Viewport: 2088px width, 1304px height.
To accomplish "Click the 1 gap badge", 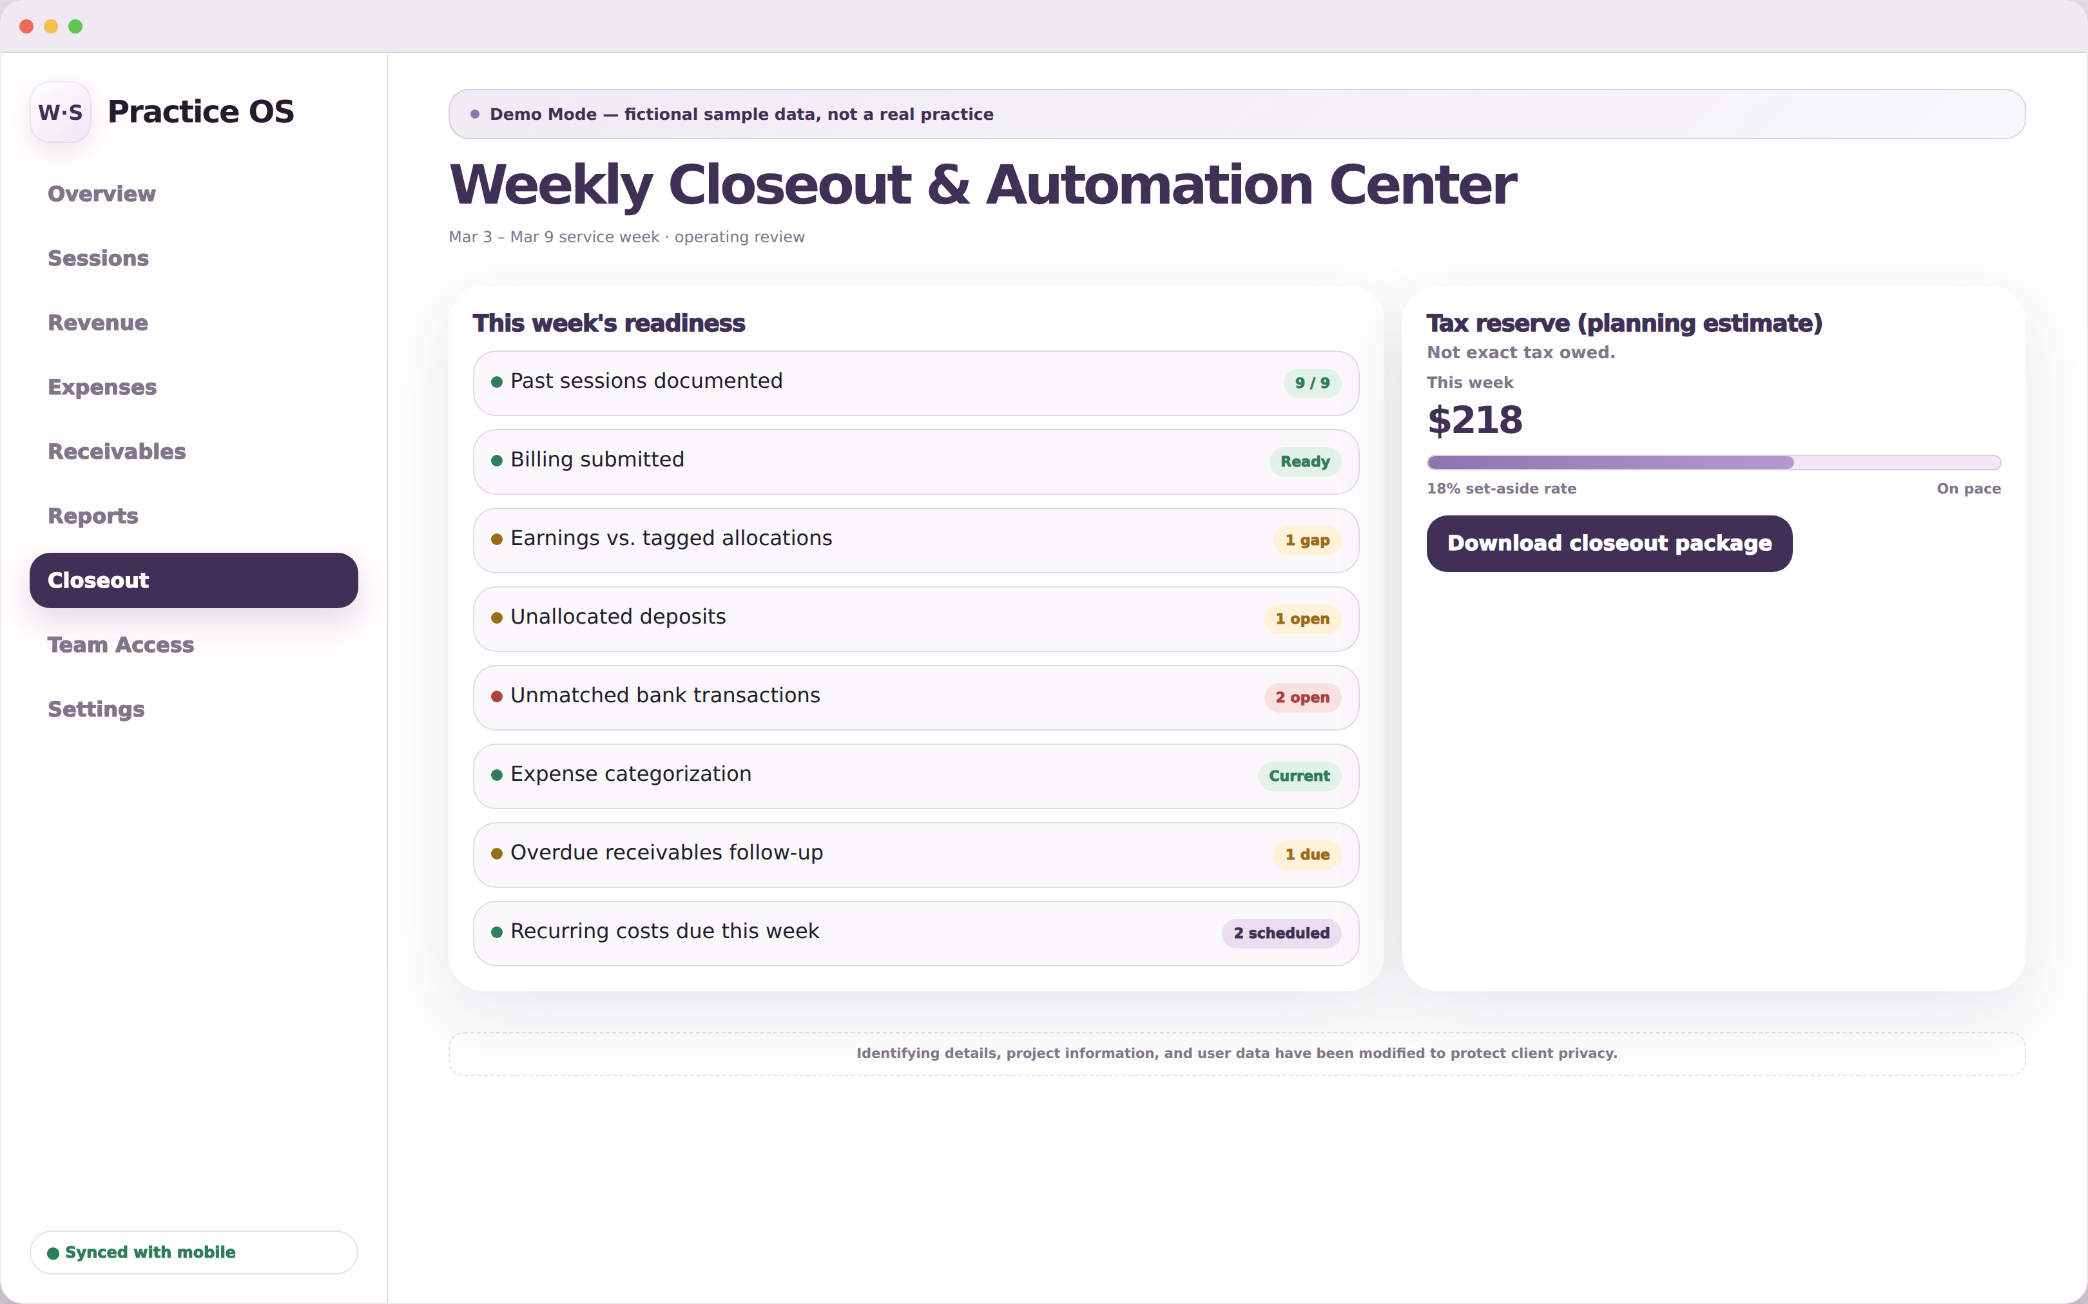I will tap(1308, 540).
